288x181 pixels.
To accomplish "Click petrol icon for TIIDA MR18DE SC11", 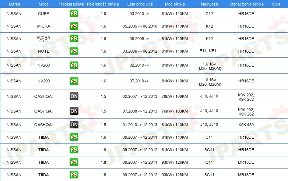I will pyautogui.click(x=74, y=175).
